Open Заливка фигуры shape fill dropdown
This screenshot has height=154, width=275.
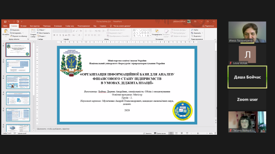tap(179, 30)
